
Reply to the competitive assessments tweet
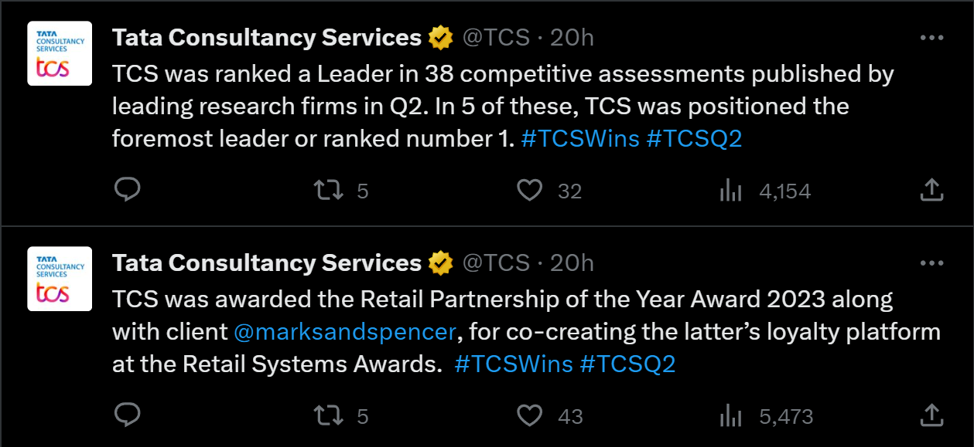[127, 190]
